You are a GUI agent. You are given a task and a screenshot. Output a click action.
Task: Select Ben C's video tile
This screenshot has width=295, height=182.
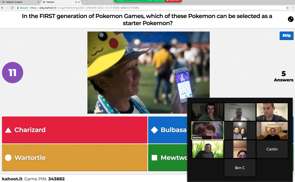click(x=240, y=168)
